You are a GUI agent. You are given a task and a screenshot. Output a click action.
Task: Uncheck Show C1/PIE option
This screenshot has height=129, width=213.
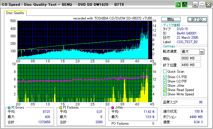click(165, 77)
